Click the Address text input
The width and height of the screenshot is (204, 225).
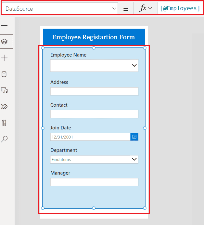tap(94, 91)
